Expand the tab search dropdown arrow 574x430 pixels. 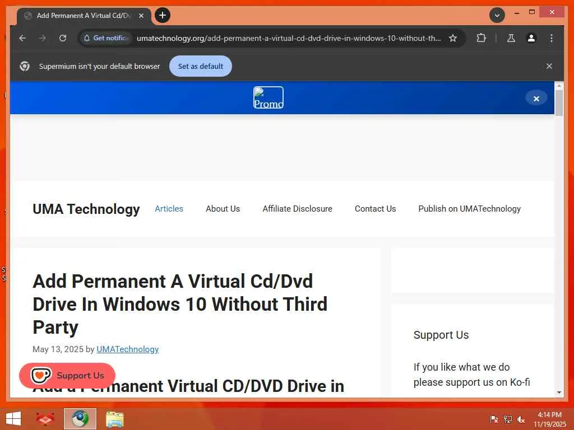click(497, 15)
